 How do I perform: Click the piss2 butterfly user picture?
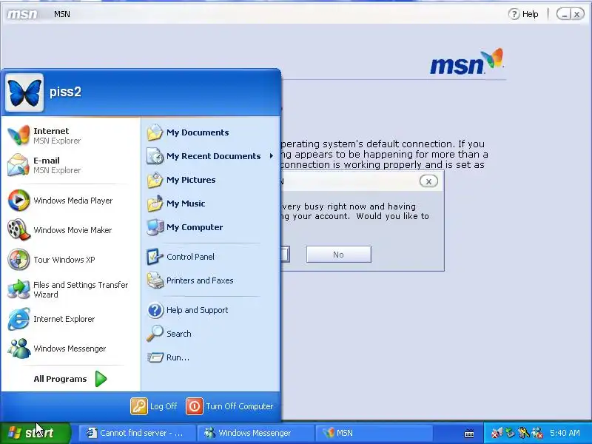coord(24,92)
